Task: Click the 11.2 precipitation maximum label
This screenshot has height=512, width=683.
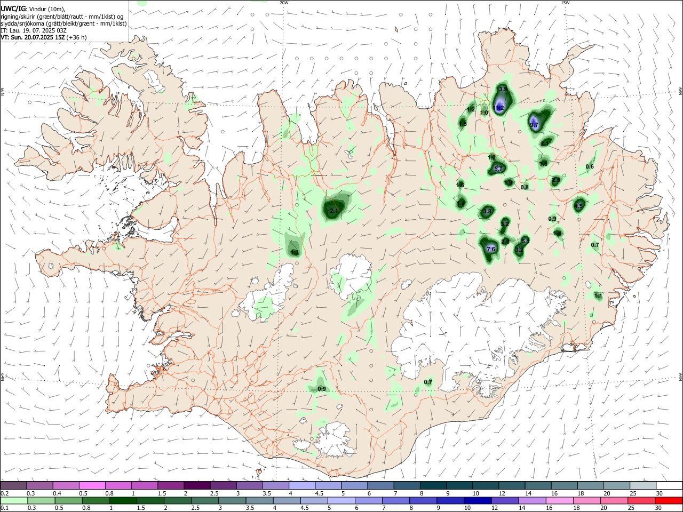Action: tap(499, 108)
